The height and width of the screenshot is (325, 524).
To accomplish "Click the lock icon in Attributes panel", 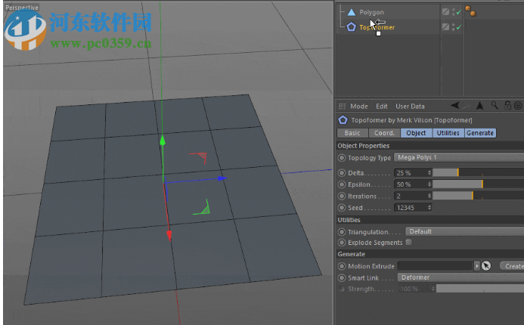I will point(509,106).
